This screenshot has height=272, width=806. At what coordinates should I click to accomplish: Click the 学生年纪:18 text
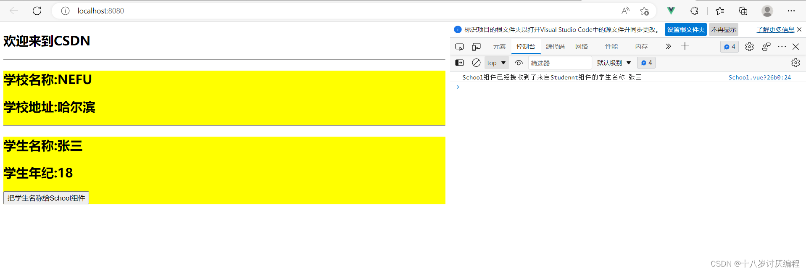coord(38,173)
